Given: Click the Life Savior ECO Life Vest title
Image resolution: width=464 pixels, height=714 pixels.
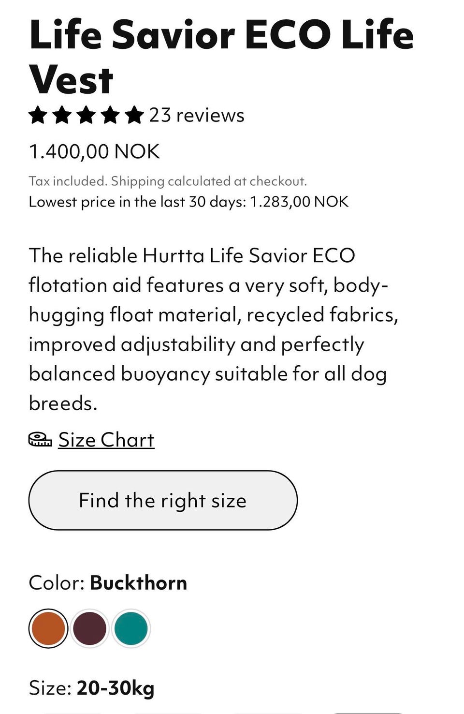Looking at the screenshot, I should (x=221, y=57).
